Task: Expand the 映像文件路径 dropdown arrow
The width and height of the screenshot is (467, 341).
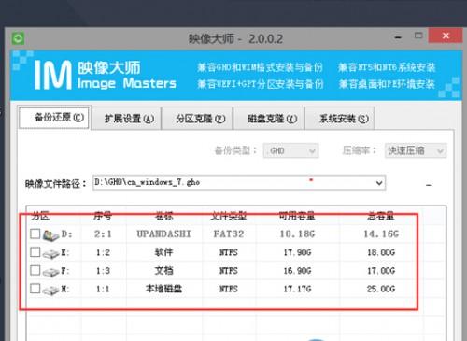Action: click(x=379, y=183)
